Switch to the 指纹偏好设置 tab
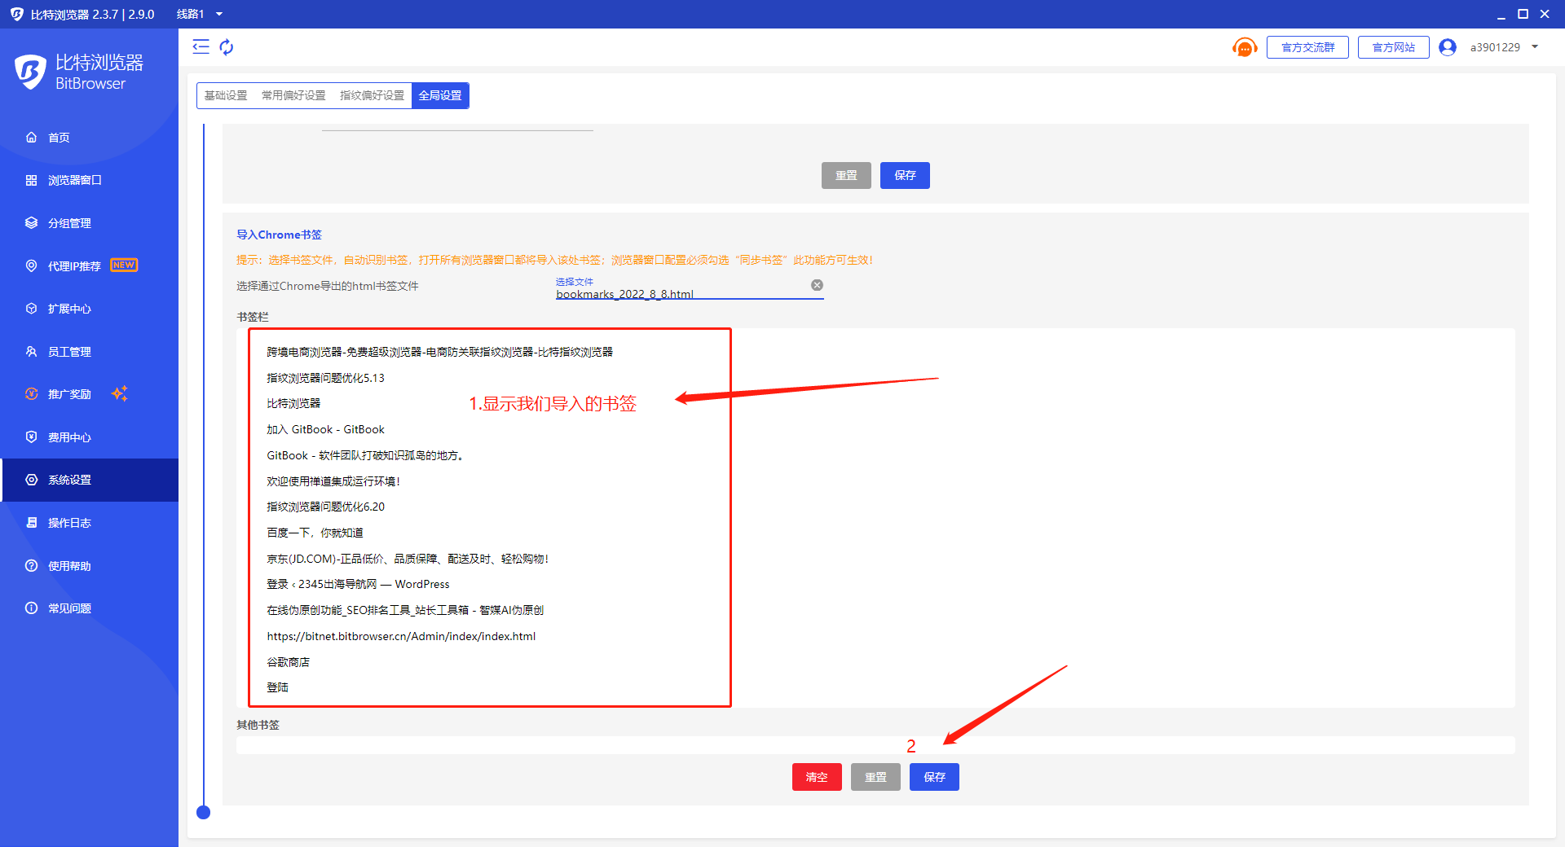Image resolution: width=1565 pixels, height=847 pixels. (372, 95)
